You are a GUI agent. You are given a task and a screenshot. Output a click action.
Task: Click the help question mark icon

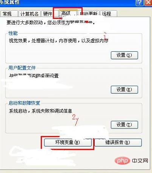(140, 3)
